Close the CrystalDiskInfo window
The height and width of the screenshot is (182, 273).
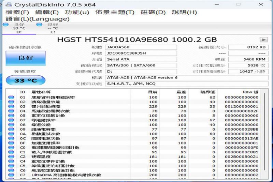[261, 4]
